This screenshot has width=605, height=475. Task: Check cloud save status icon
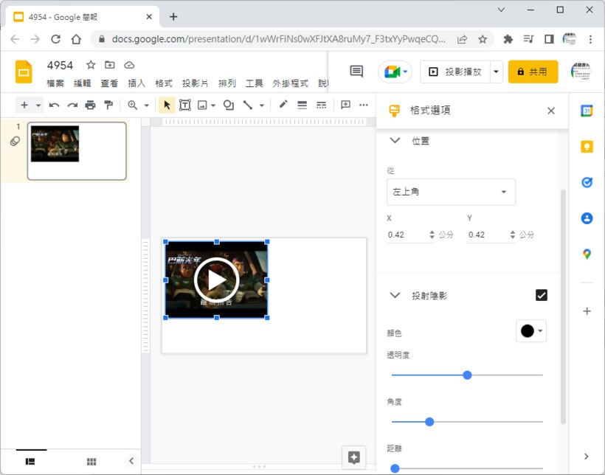(129, 65)
